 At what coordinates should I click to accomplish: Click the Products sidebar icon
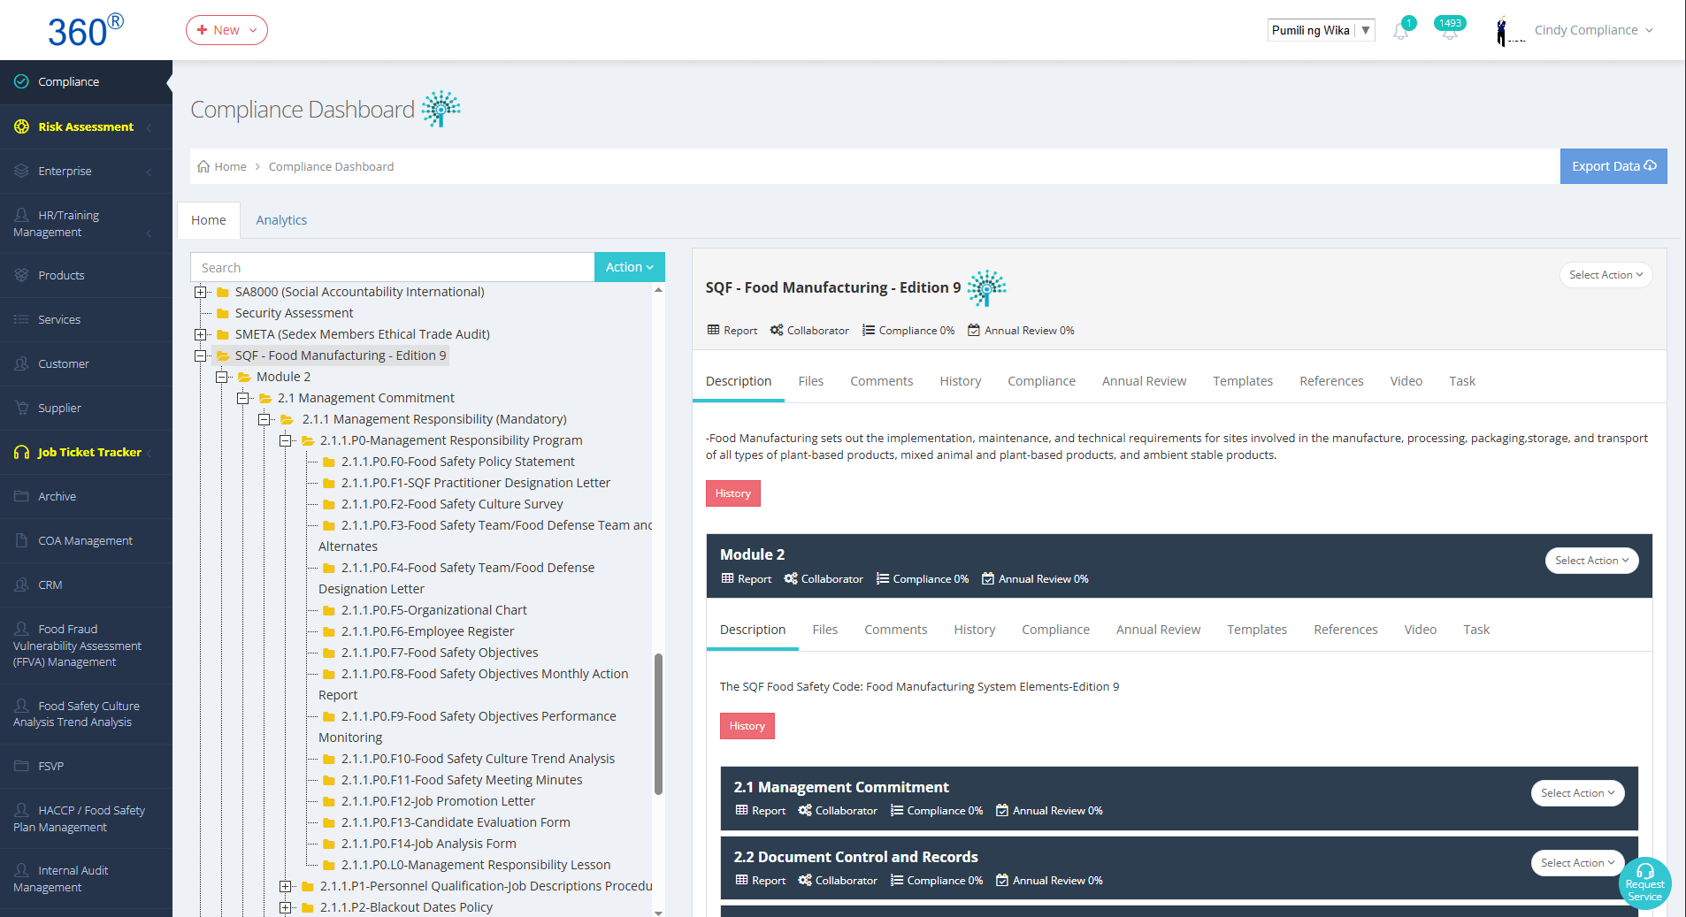pyautogui.click(x=21, y=275)
